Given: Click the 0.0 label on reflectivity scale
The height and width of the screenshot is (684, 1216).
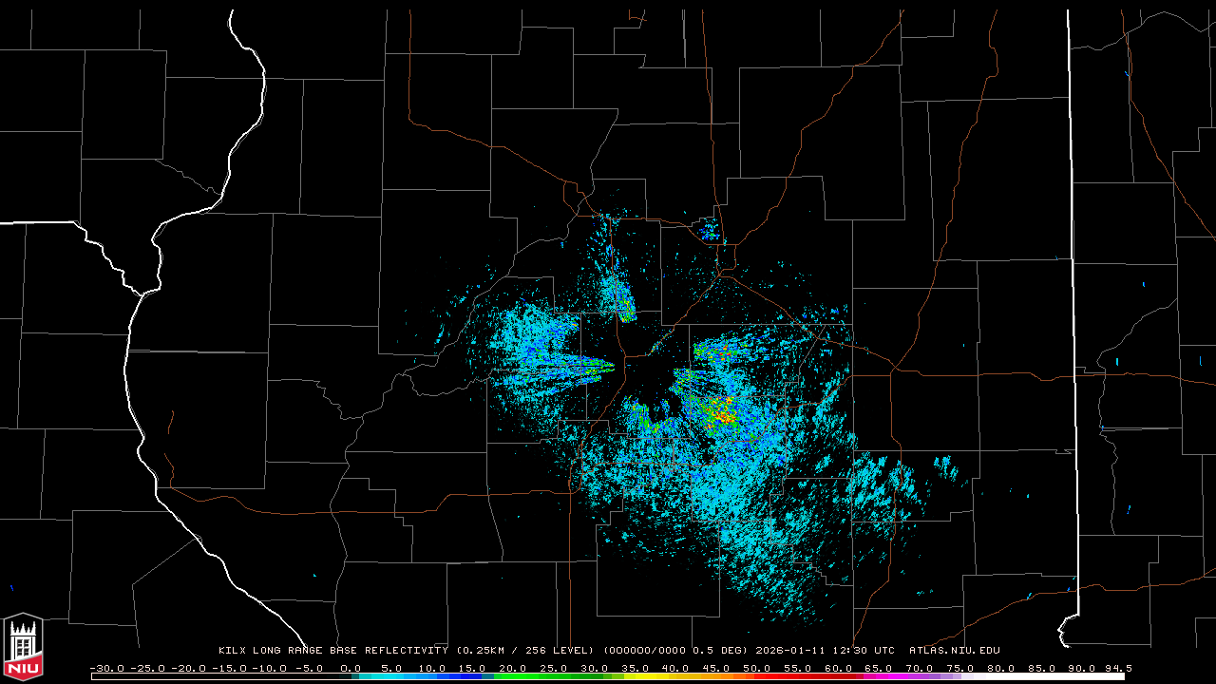Looking at the screenshot, I should (x=350, y=669).
